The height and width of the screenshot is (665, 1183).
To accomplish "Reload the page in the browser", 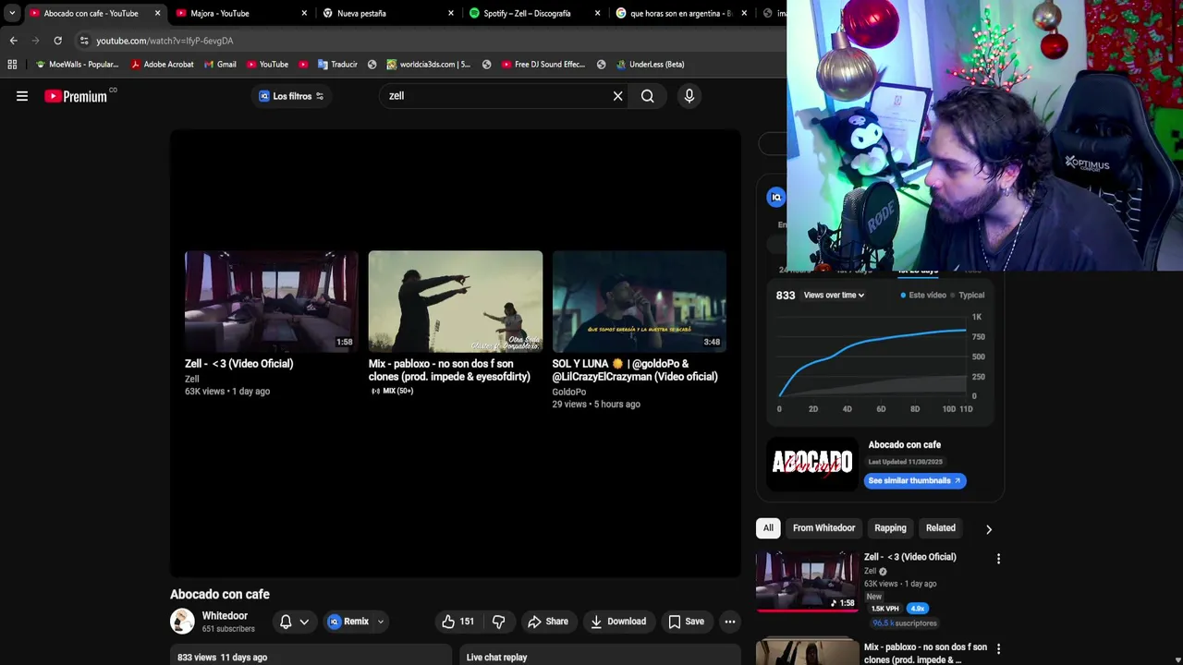I will 57,41.
